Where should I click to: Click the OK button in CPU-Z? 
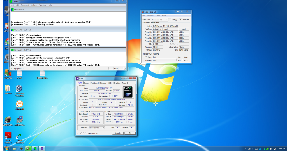tap(130, 133)
